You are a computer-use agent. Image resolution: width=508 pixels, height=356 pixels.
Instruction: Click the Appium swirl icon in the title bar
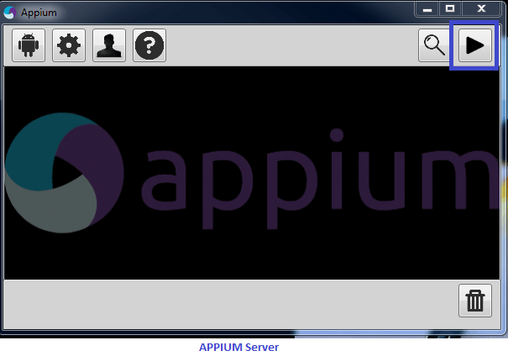point(10,13)
